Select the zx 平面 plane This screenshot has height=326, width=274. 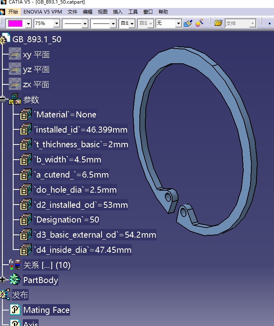pos(36,85)
